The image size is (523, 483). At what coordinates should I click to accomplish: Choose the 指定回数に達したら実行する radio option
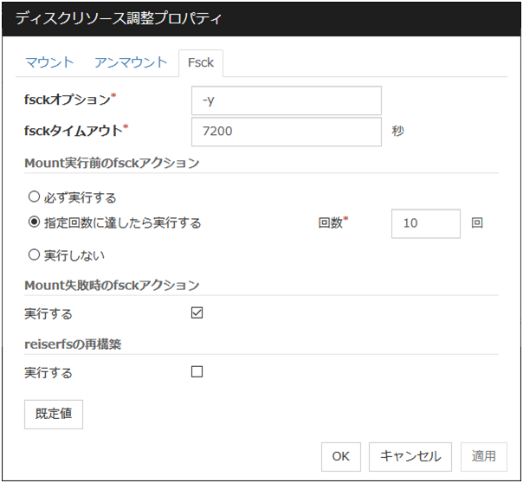[x=34, y=223]
